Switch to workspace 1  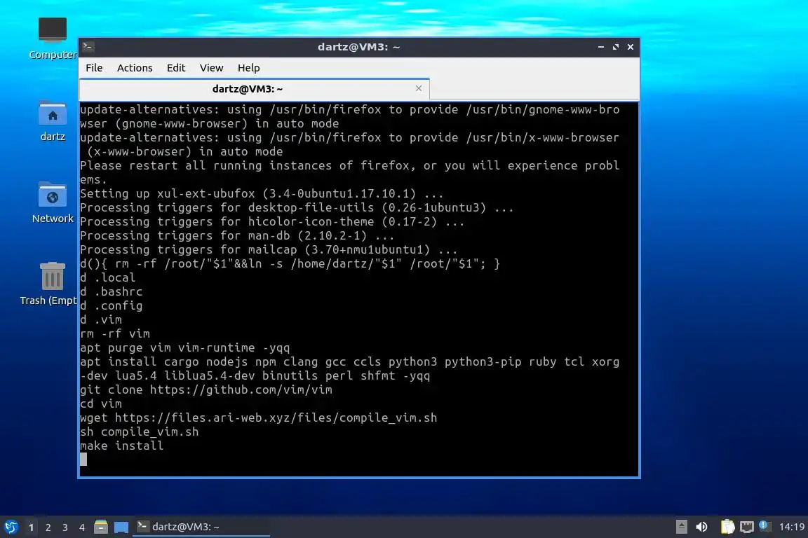tap(32, 527)
